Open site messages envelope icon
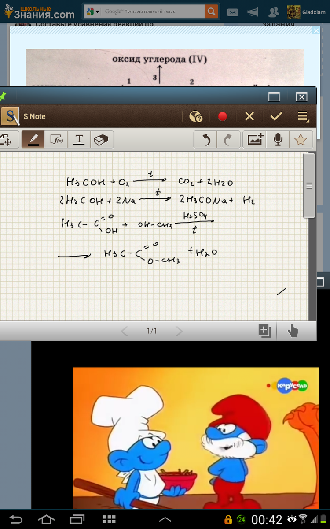 [x=232, y=12]
